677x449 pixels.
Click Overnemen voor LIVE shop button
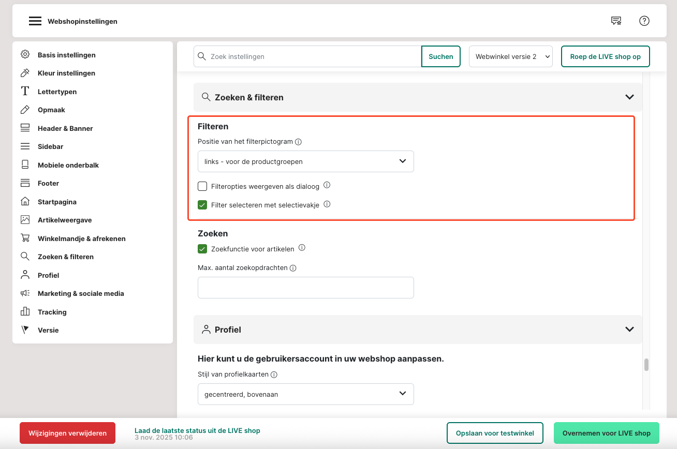[606, 433]
